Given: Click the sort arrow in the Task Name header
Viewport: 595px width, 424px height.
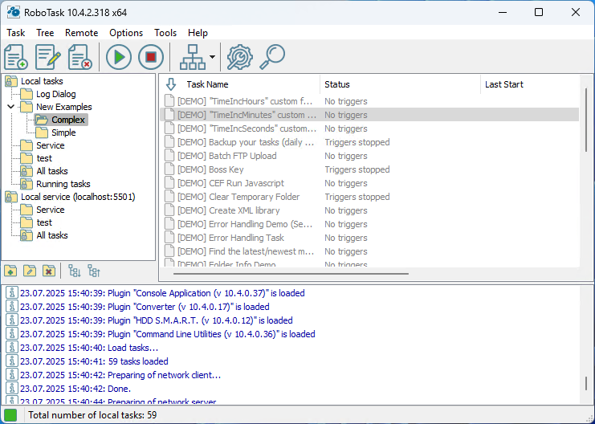Looking at the screenshot, I should click(x=171, y=84).
